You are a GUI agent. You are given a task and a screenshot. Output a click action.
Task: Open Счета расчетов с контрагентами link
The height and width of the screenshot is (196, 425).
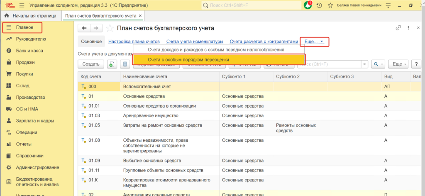pos(264,42)
